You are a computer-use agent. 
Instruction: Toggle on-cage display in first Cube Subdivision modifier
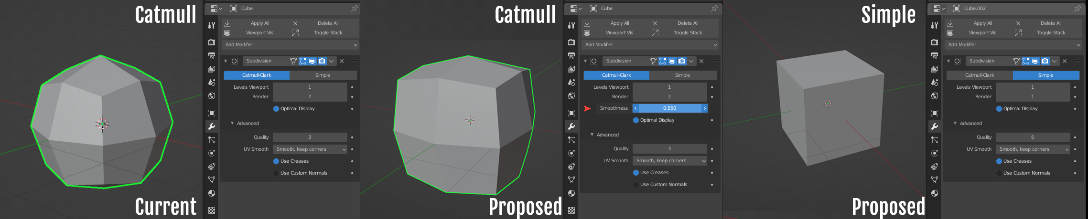tap(293, 61)
